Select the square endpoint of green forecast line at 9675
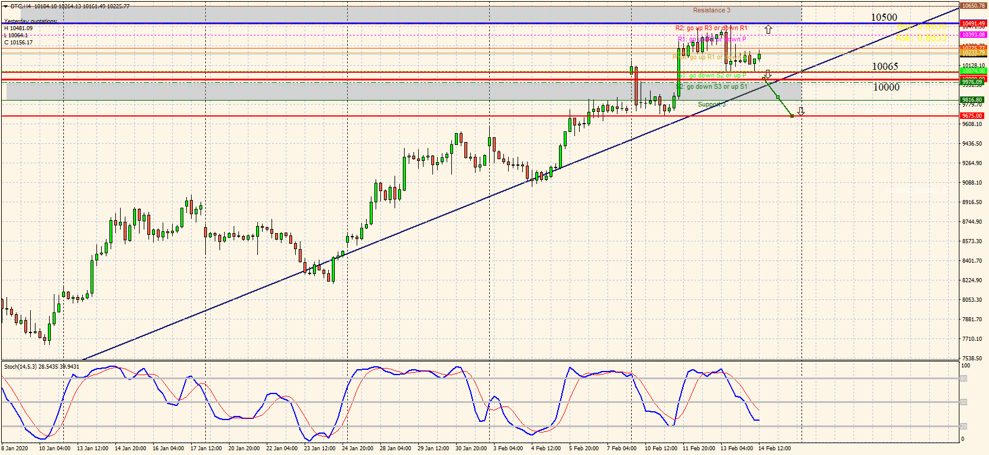The width and height of the screenshot is (989, 455). coord(792,116)
